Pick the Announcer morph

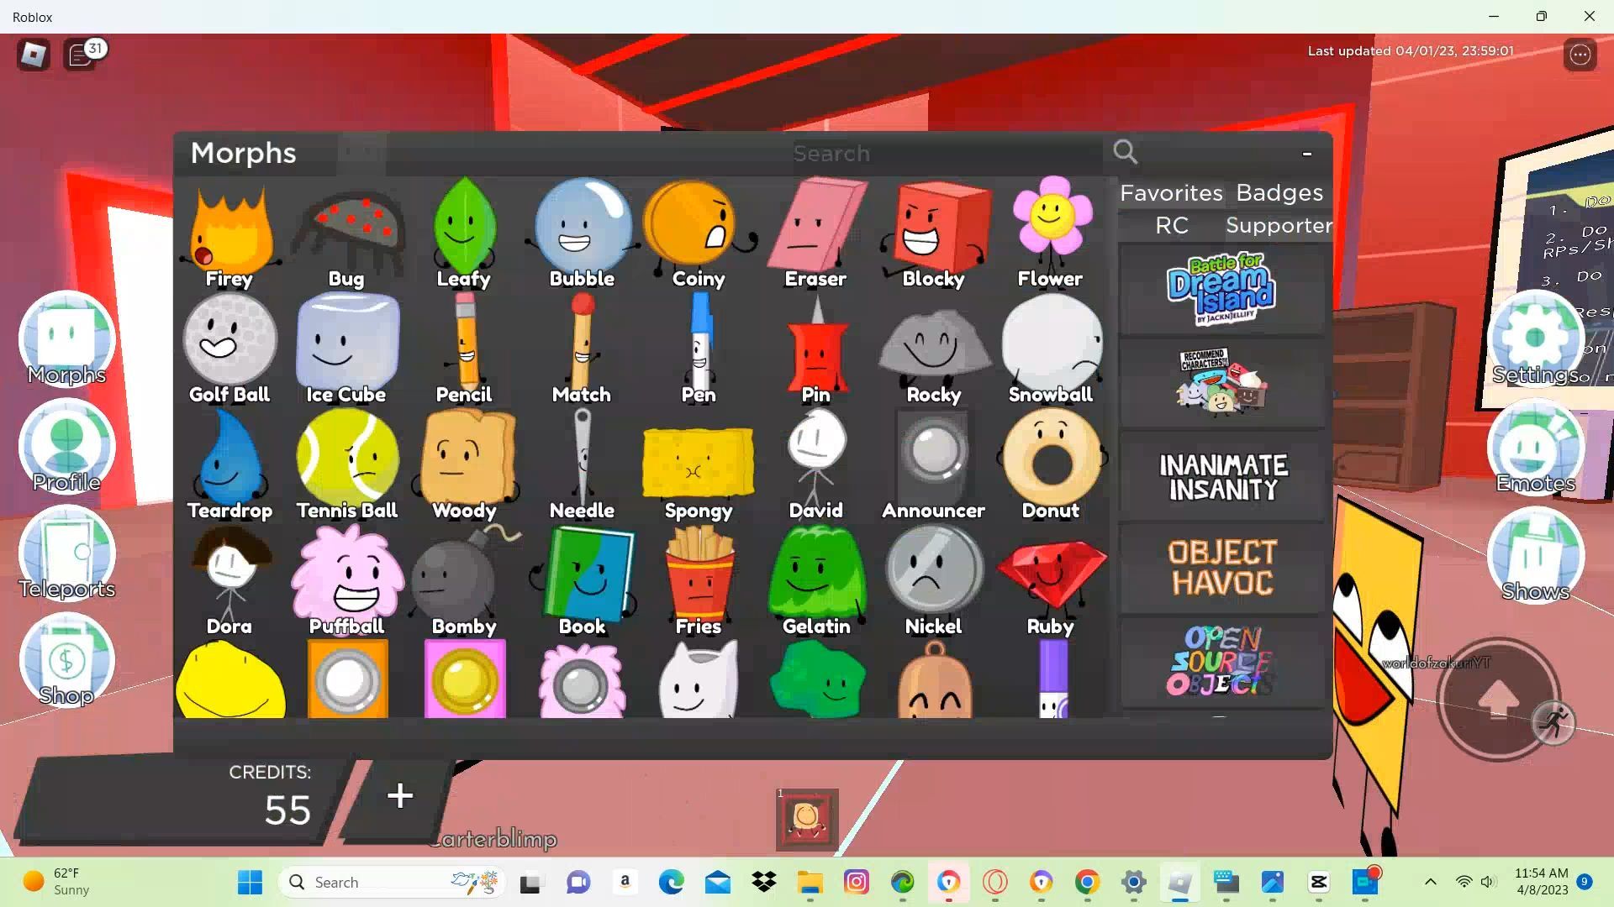tap(933, 465)
